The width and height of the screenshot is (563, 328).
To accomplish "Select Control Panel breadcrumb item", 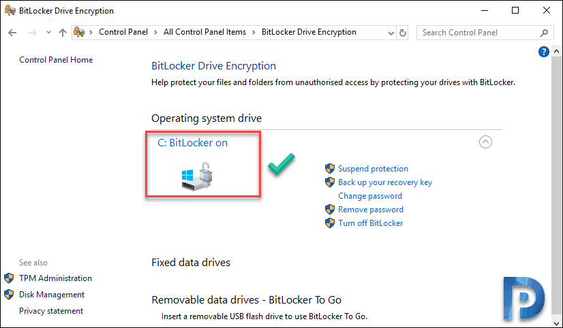I will point(123,32).
